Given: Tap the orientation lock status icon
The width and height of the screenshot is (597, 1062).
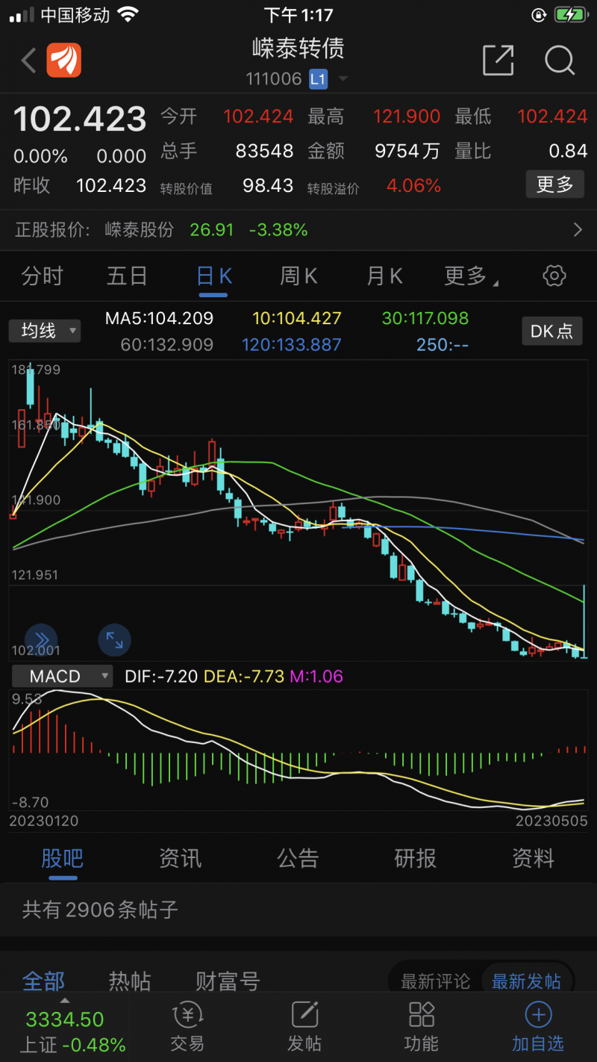Looking at the screenshot, I should (538, 15).
